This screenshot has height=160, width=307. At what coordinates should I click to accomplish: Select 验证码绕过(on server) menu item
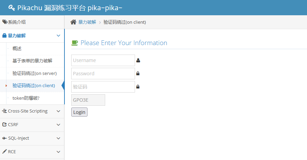34,73
